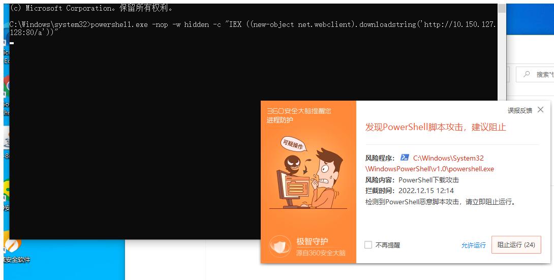Tick the 不再提醒 checkbox
Screen dimensions: 554x280
click(368, 245)
